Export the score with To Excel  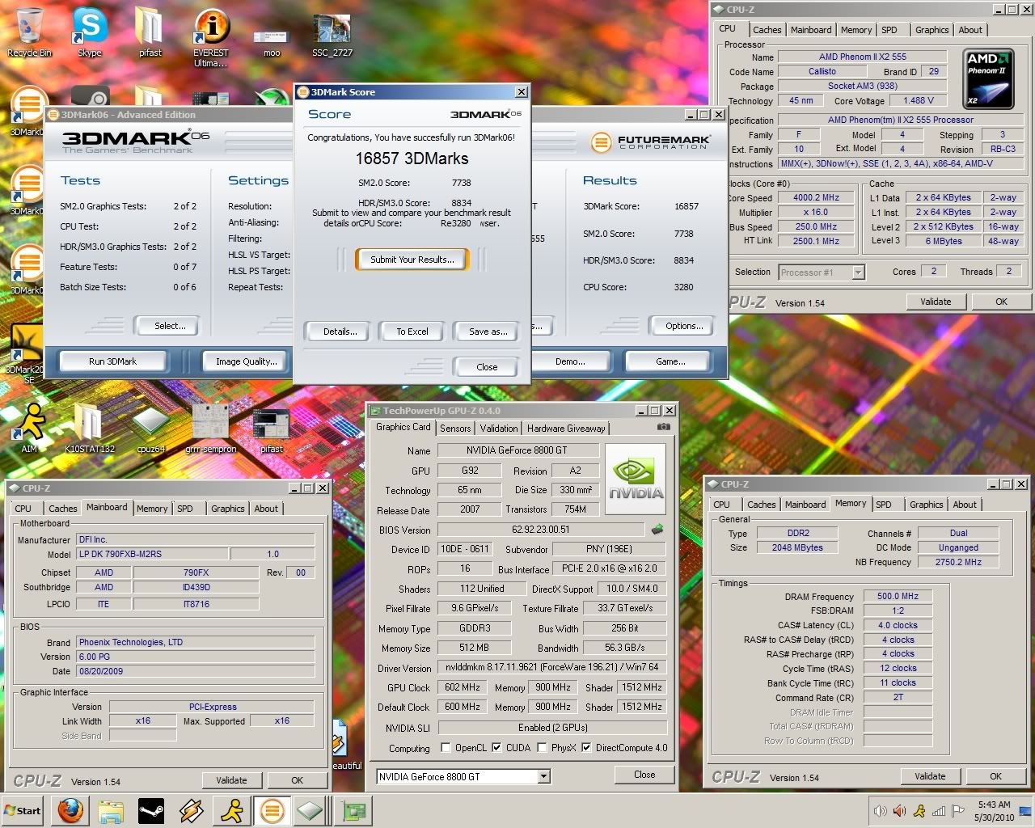[x=412, y=332]
